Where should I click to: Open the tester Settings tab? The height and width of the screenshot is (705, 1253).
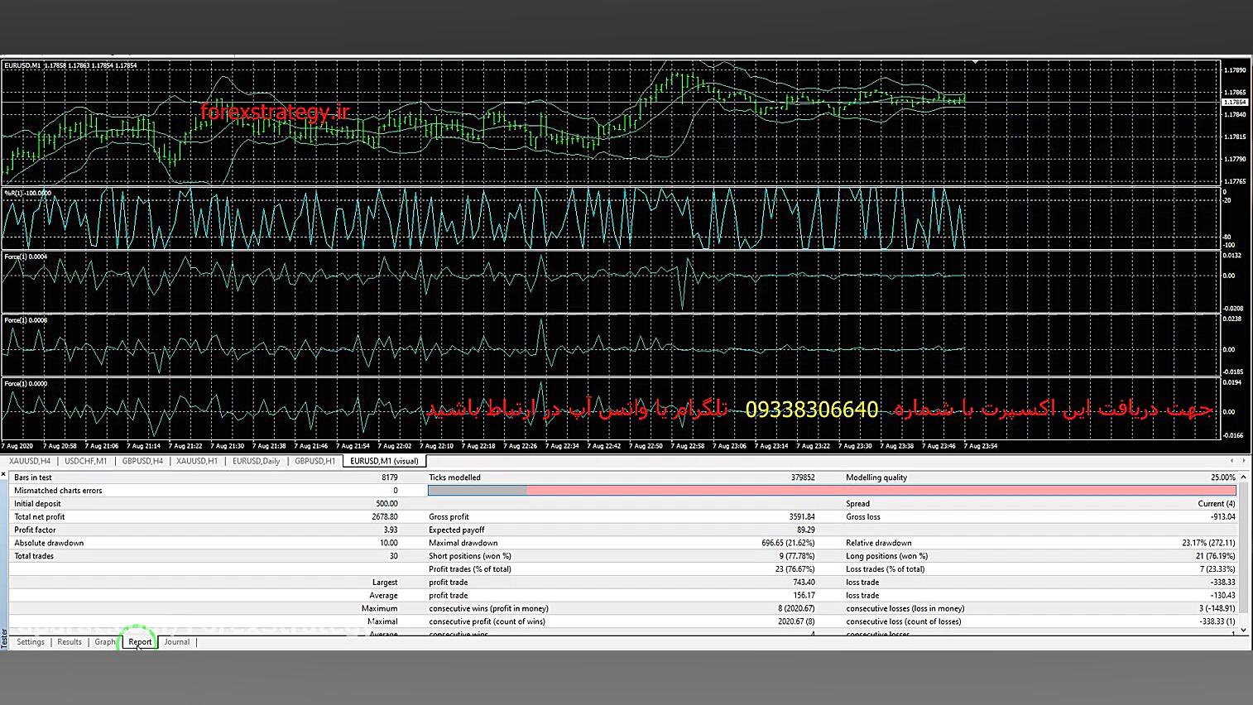(31, 642)
